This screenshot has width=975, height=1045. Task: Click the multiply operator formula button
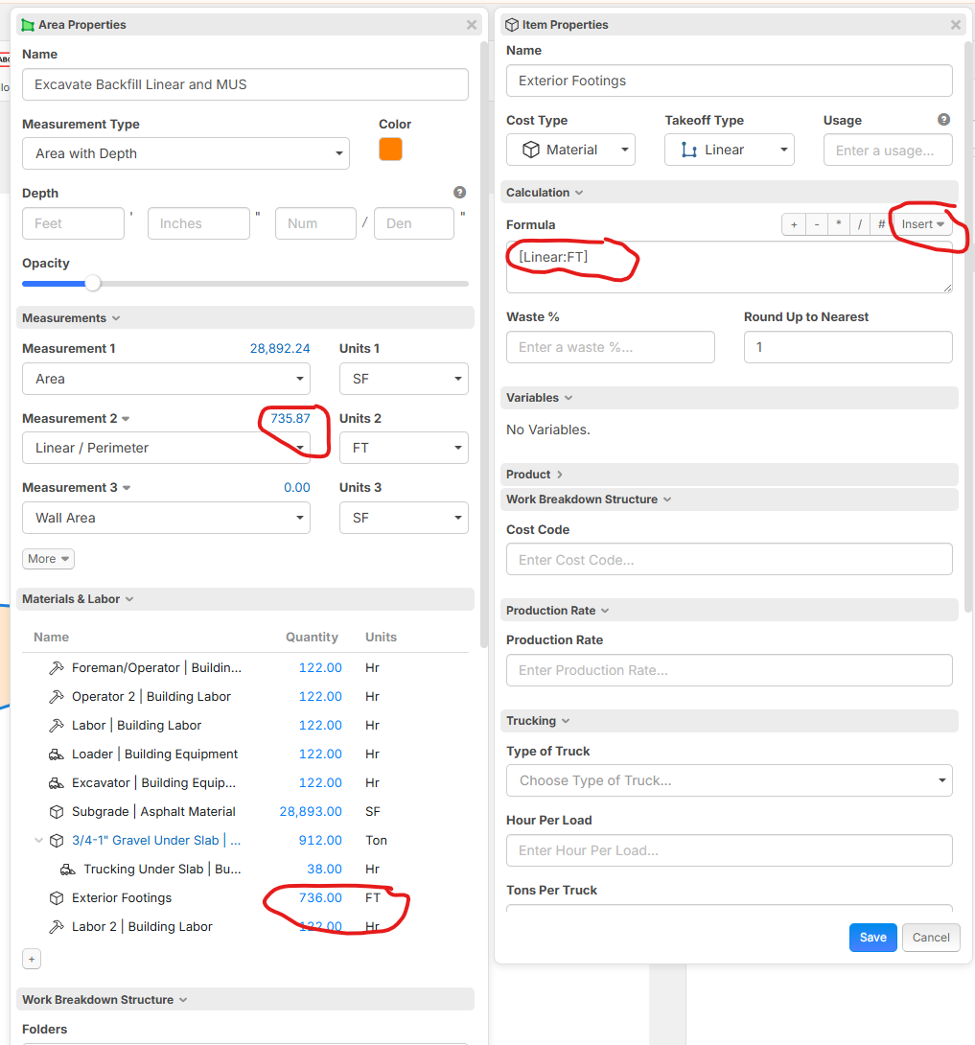point(839,224)
